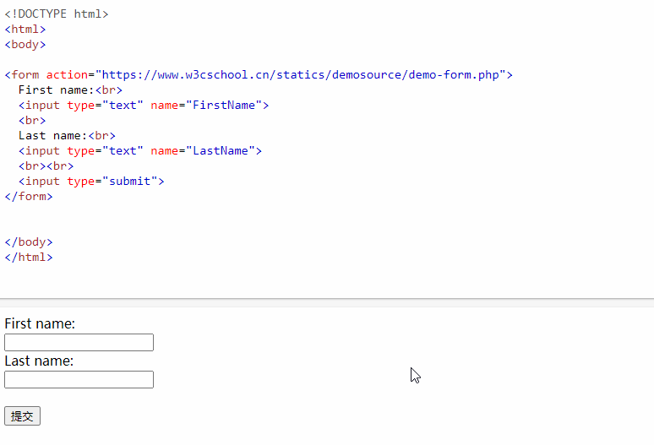Click the 'Last name:<br>' code line
The image size is (654, 445).
coord(67,136)
